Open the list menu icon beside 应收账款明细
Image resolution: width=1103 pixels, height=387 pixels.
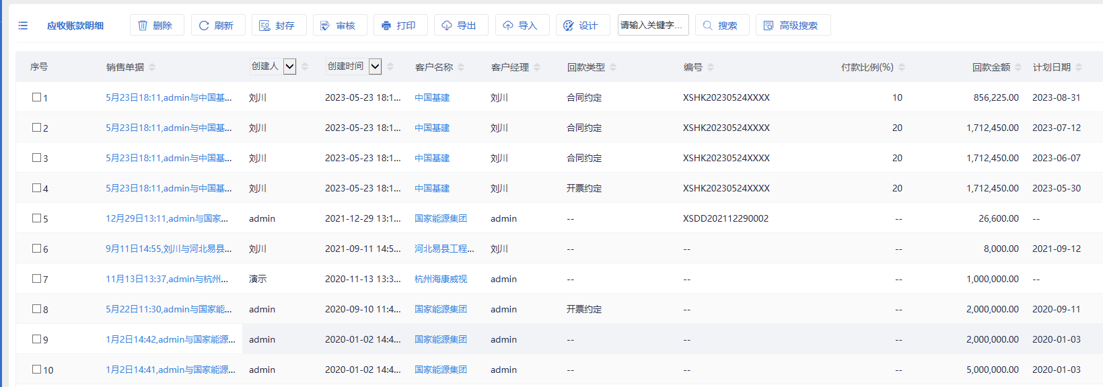[23, 26]
